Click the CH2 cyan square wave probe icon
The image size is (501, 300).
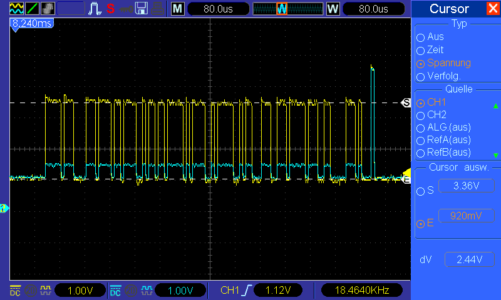click(147, 290)
